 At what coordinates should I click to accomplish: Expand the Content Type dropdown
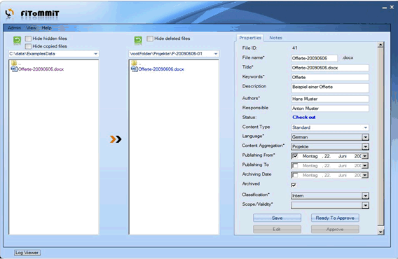366,127
